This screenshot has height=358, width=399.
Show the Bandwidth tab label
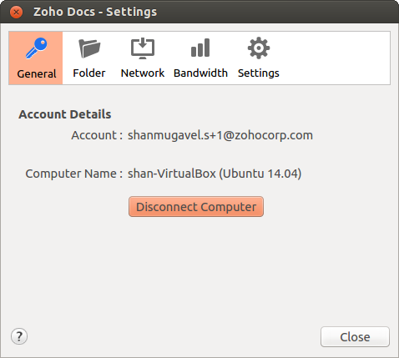click(x=200, y=73)
